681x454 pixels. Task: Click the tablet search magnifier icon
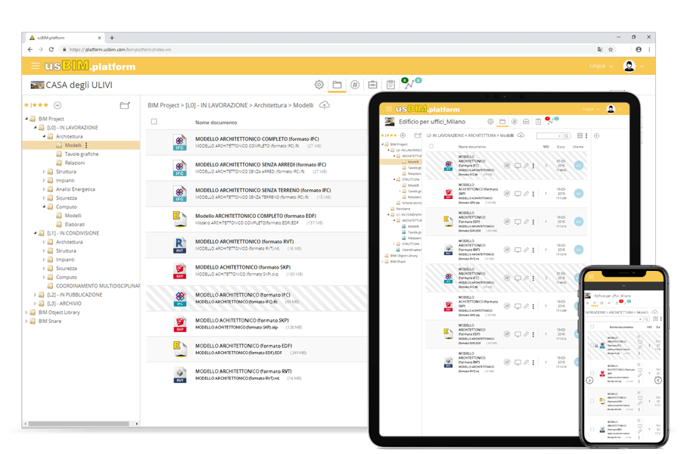566,136
